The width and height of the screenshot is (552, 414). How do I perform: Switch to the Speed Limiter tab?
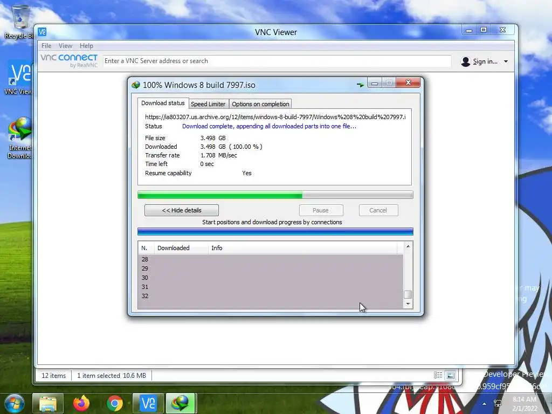208,104
